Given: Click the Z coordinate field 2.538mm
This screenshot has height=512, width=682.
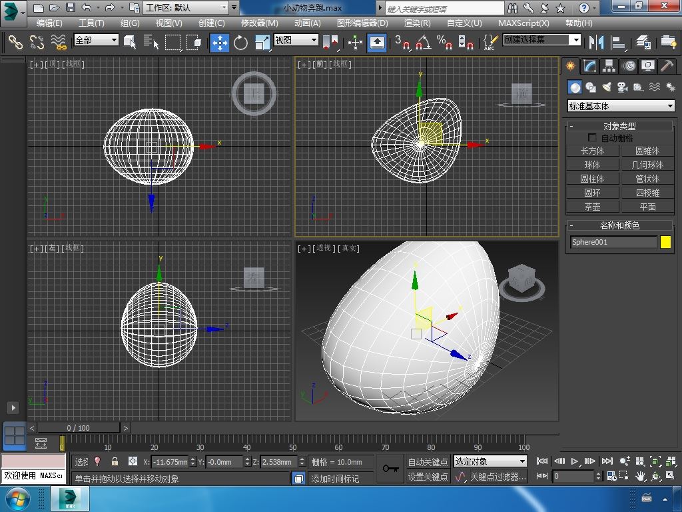Looking at the screenshot, I should [279, 461].
